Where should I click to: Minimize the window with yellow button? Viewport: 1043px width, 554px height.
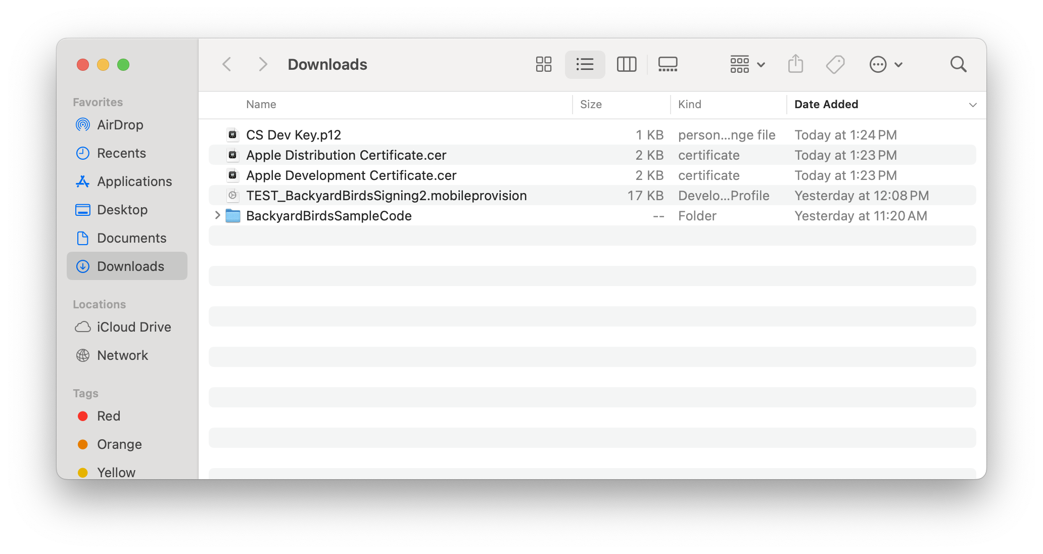coord(103,65)
